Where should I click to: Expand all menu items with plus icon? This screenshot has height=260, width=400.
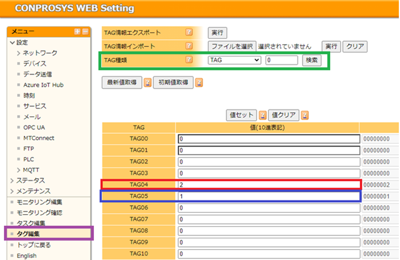[x=77, y=31]
